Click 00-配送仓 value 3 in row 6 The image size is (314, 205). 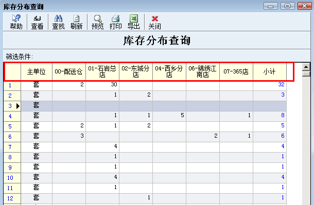click(82, 136)
